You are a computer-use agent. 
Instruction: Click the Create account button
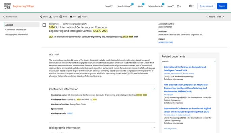click(206, 6)
